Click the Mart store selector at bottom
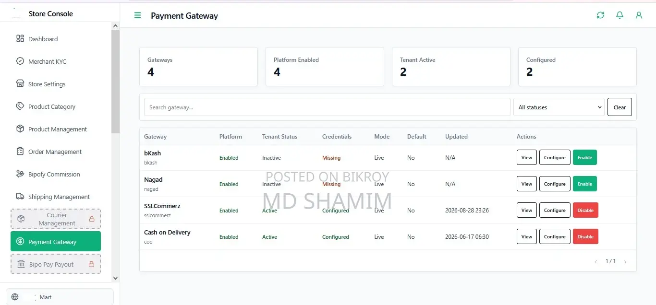656x305 pixels. pyautogui.click(x=60, y=297)
